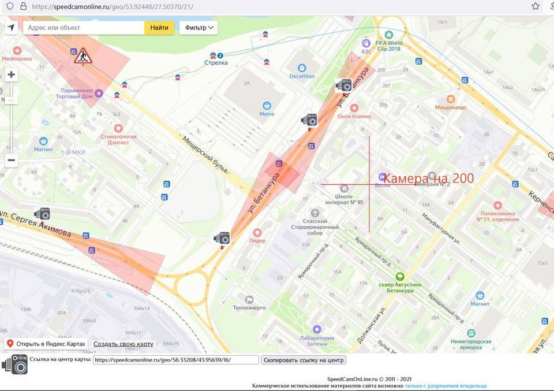
Task: Click the pedestrian crossing warning sign
Action: click(83, 57)
